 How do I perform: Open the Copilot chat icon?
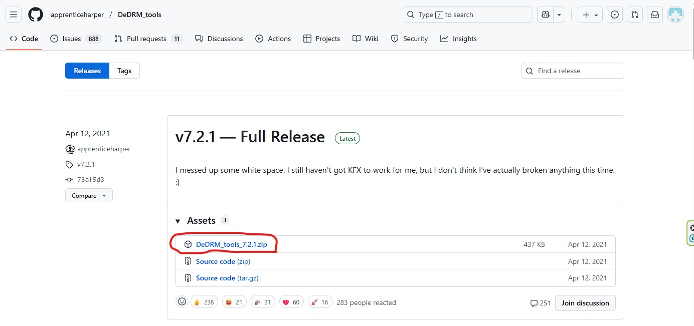click(545, 15)
